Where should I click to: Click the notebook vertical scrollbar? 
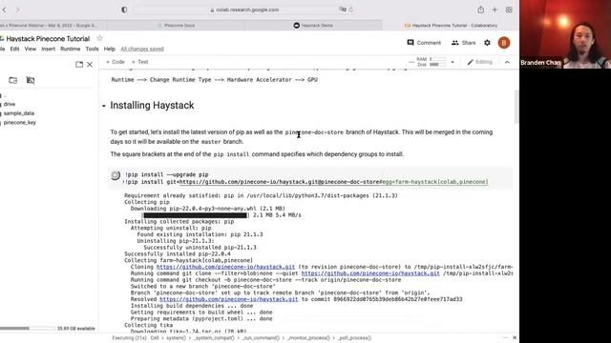516,107
